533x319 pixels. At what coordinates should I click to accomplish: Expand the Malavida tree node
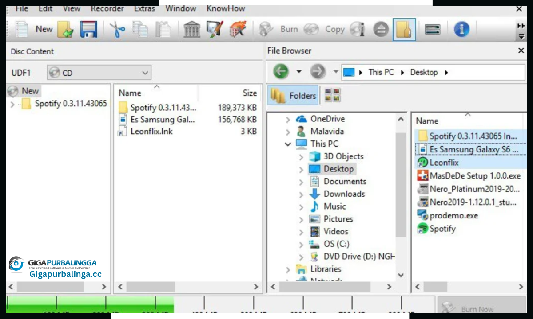click(288, 132)
